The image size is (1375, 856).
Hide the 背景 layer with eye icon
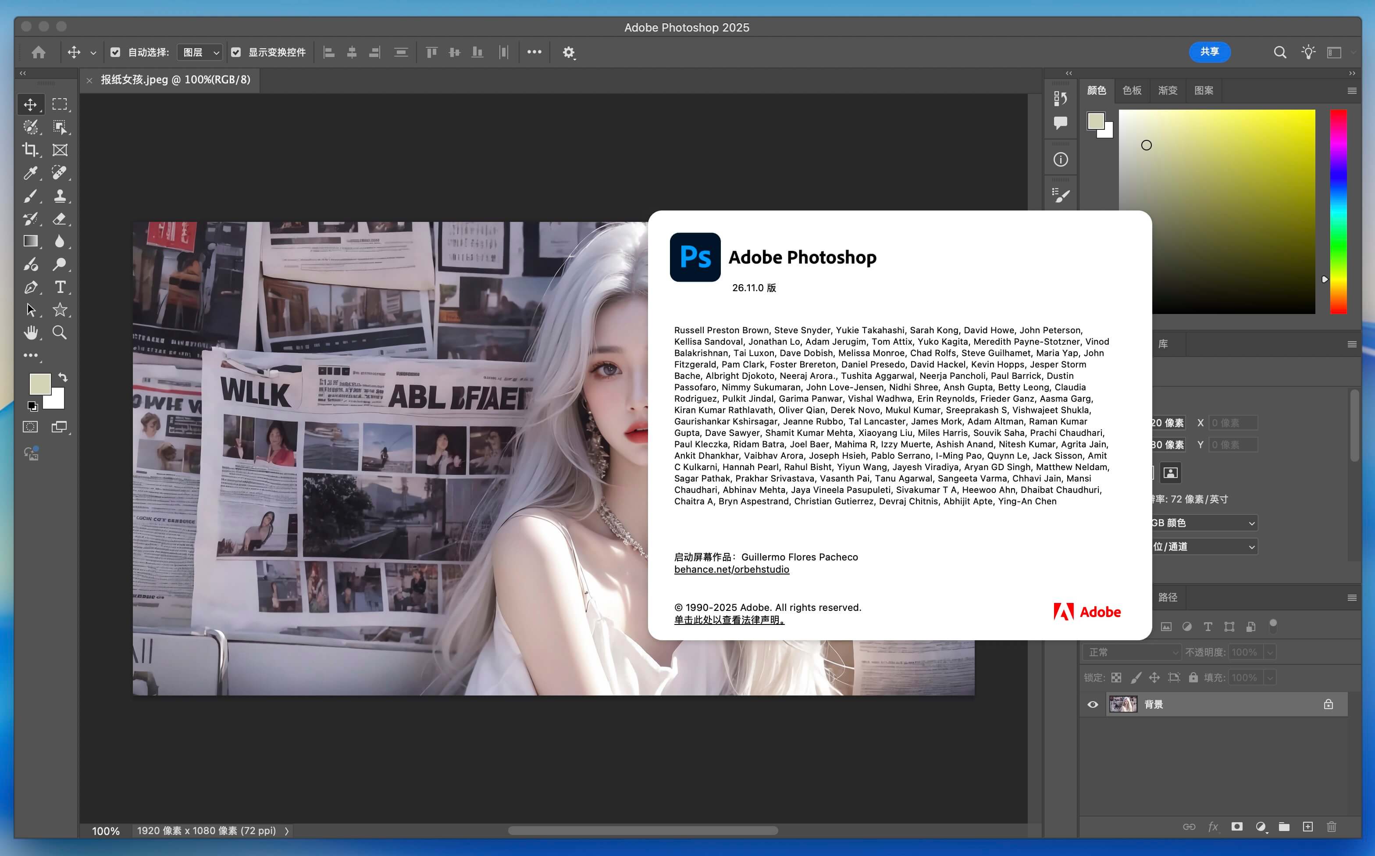click(x=1093, y=704)
